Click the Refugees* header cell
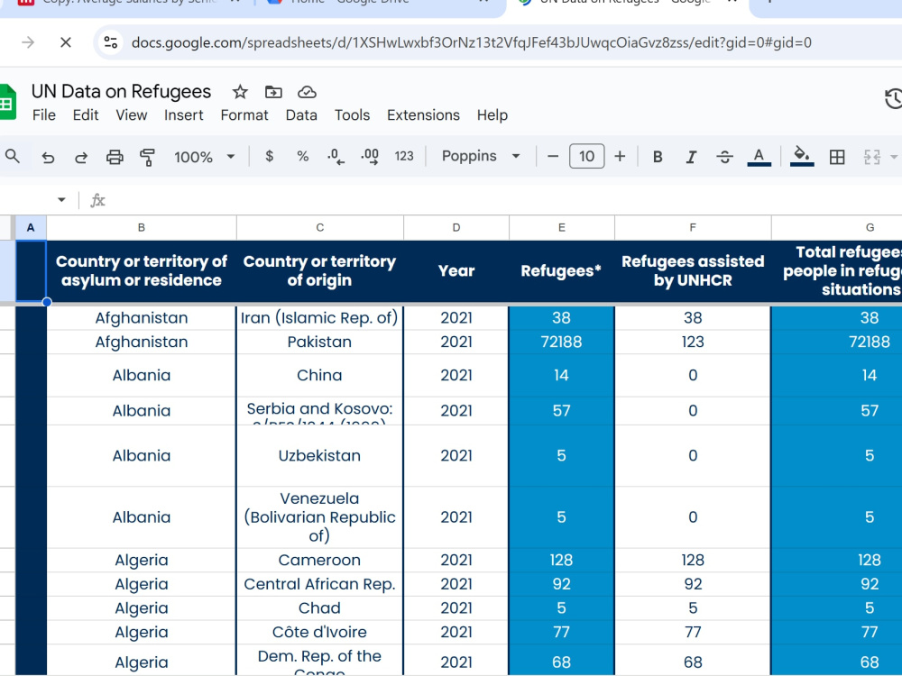 561,270
